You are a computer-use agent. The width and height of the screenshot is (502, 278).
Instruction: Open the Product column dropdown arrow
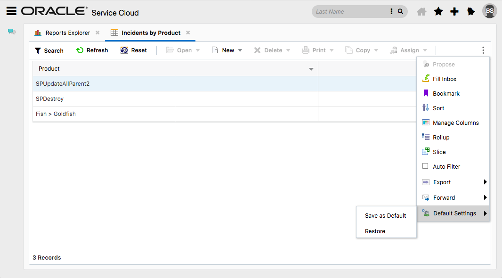(311, 69)
